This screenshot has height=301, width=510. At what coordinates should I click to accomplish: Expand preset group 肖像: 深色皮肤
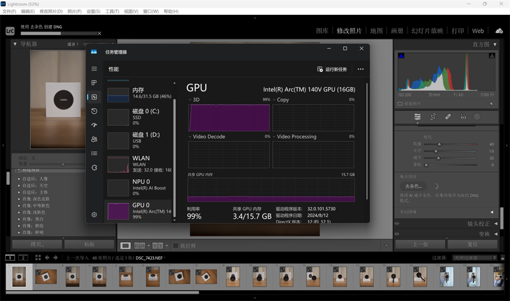tap(19, 199)
